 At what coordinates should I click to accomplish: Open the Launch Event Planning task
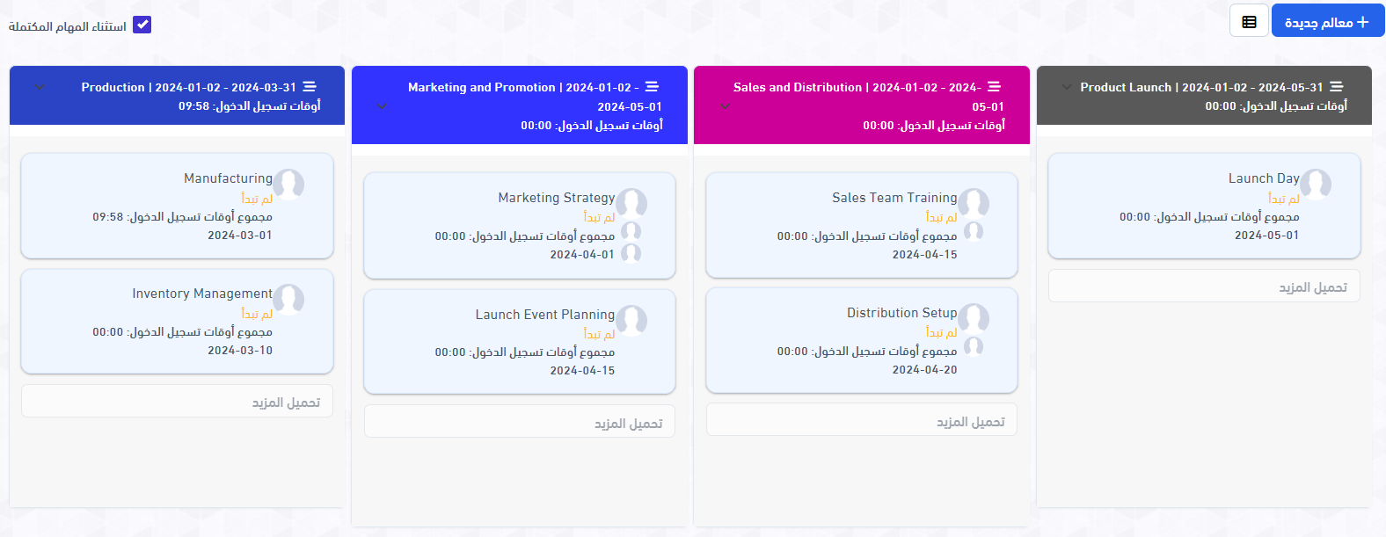point(544,315)
